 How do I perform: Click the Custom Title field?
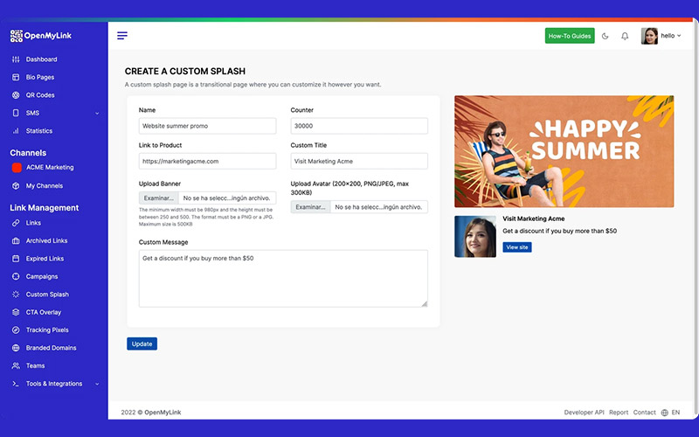pos(359,162)
